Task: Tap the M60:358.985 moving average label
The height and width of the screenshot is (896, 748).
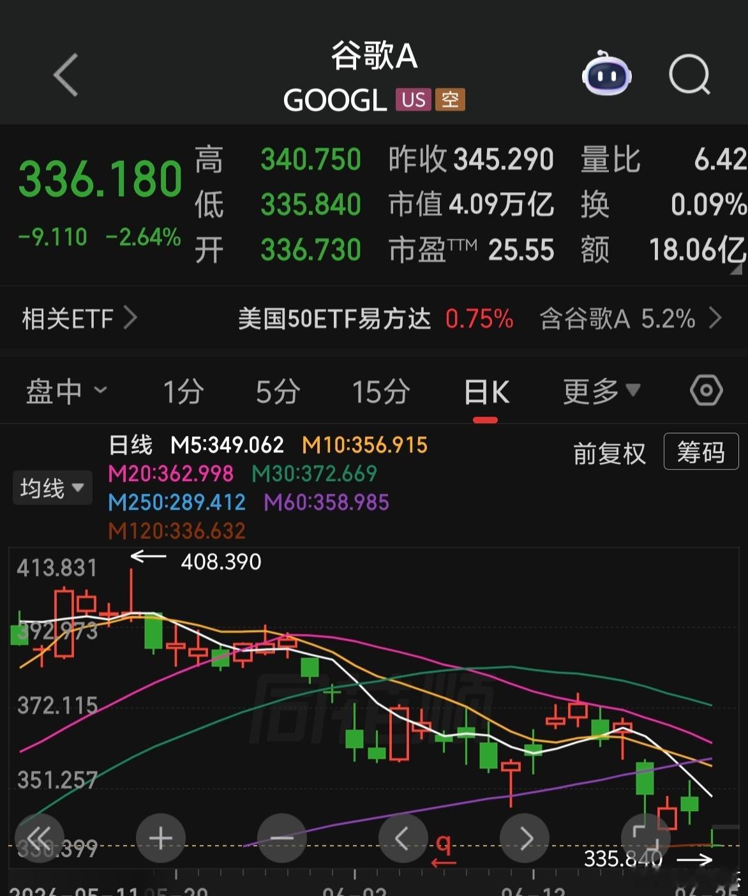Action: tap(326, 502)
